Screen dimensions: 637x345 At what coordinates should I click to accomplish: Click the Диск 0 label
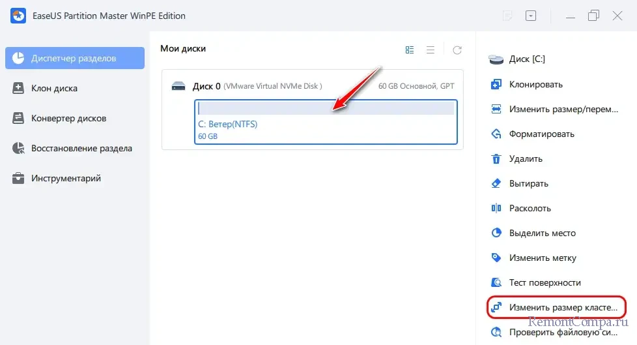pyautogui.click(x=206, y=86)
